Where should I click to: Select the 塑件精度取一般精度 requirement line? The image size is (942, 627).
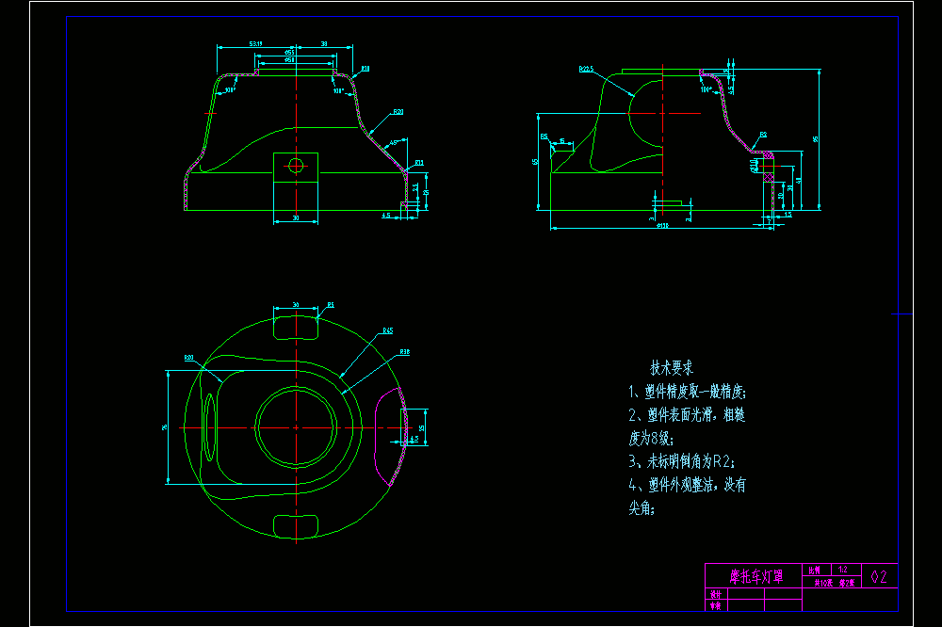click(688, 392)
